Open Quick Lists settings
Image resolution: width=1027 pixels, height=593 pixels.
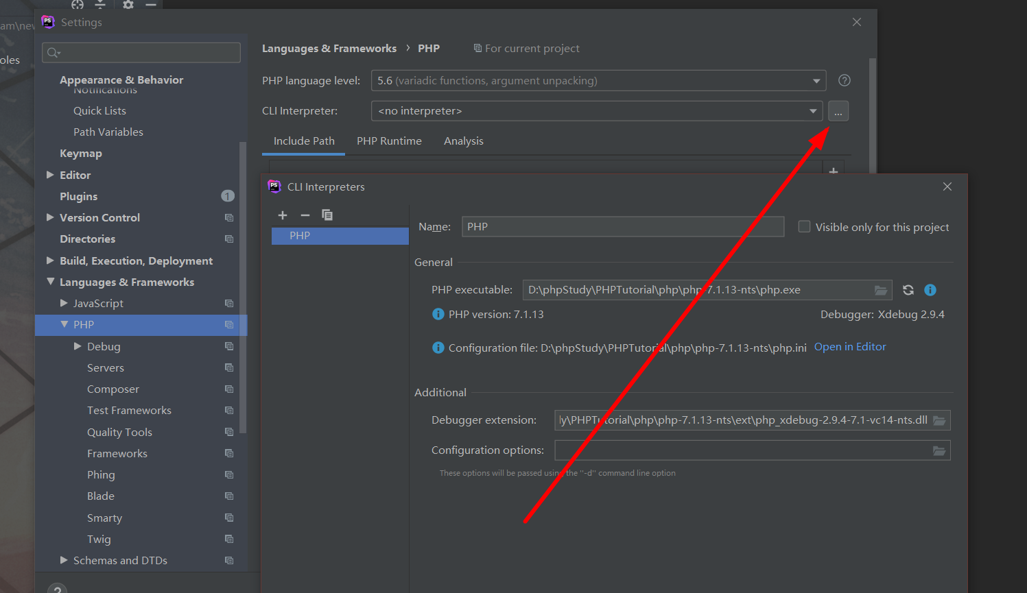pyautogui.click(x=99, y=111)
